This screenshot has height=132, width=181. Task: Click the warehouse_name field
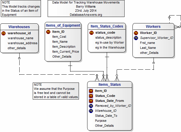pyautogui.click(x=20, y=38)
